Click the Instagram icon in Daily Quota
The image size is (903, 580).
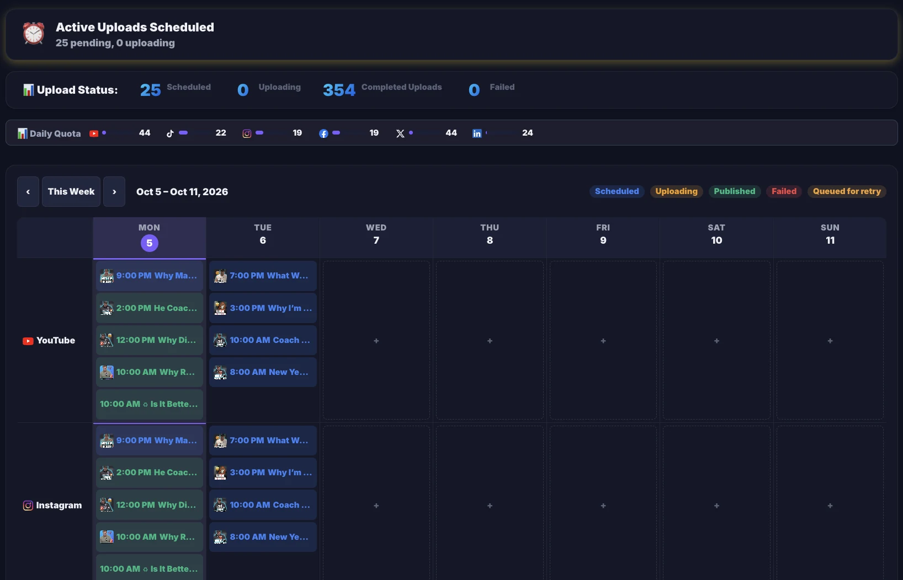[x=247, y=133]
